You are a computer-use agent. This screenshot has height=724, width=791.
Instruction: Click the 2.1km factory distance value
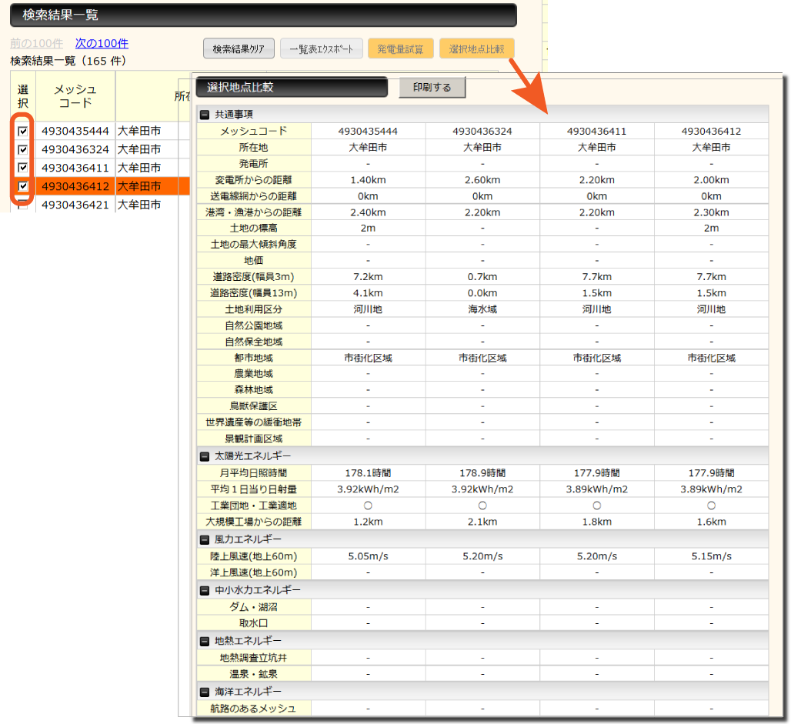tap(482, 522)
